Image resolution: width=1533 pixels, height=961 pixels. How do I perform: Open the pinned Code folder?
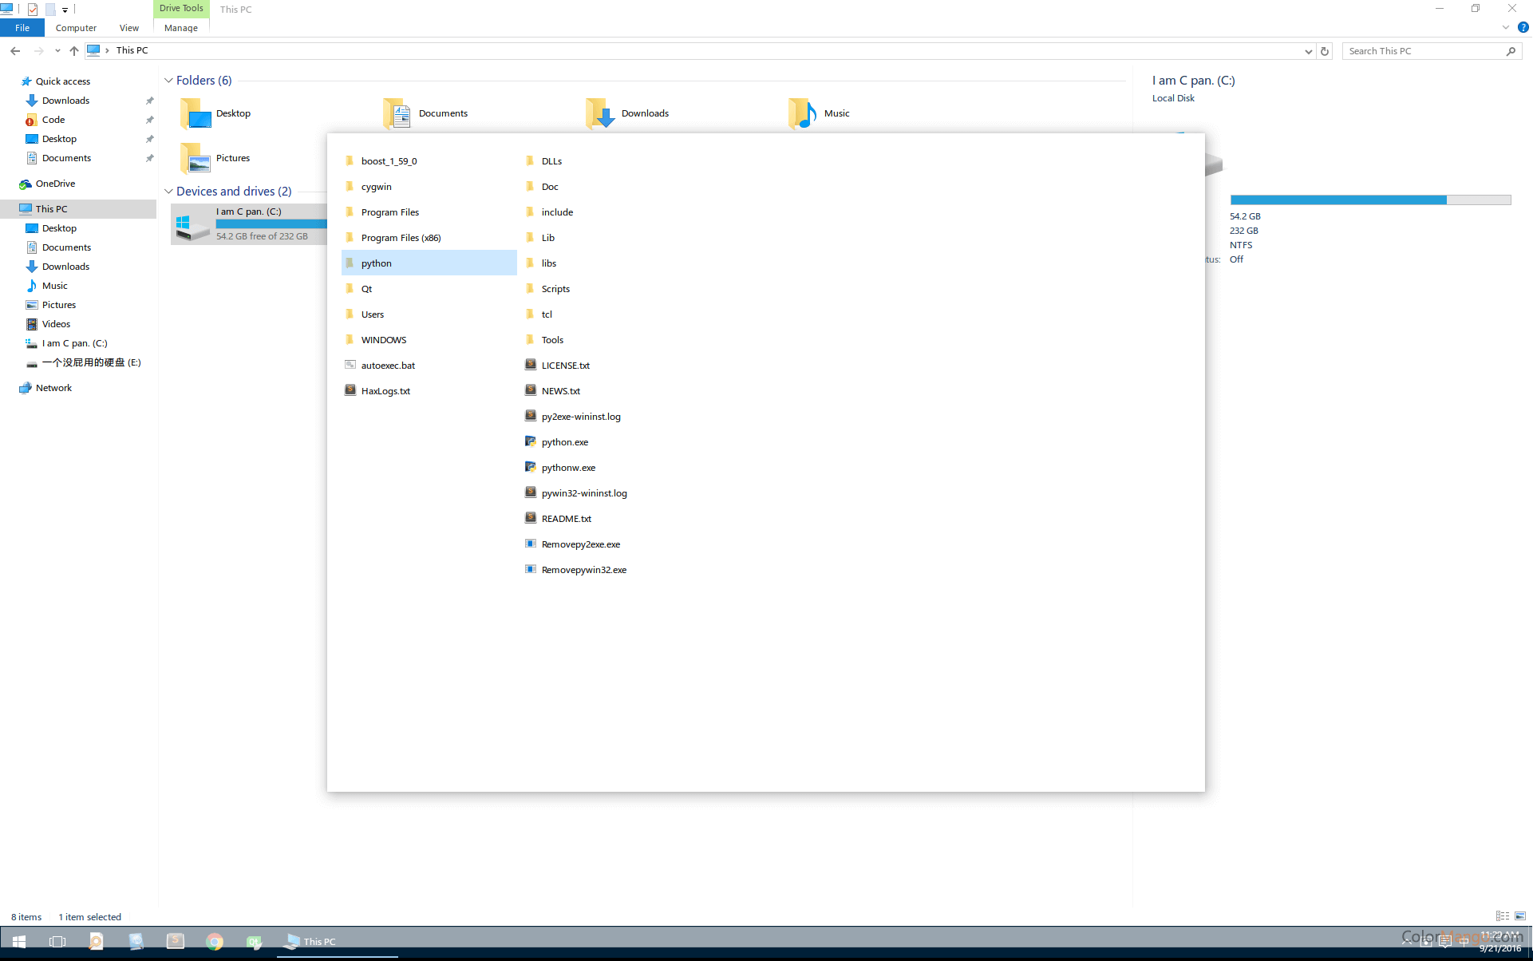(53, 120)
